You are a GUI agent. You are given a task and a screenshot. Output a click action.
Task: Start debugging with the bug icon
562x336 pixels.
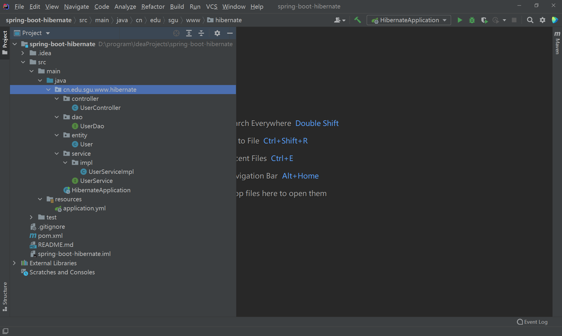point(472,20)
